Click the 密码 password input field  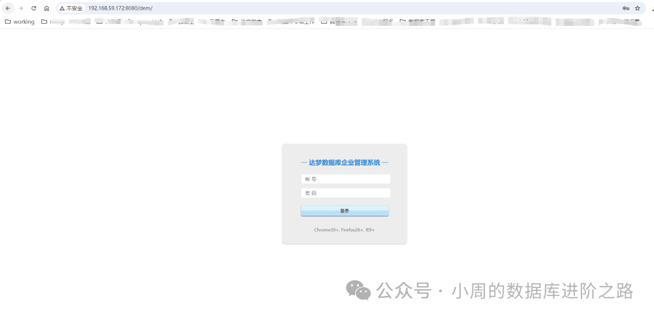[345, 193]
